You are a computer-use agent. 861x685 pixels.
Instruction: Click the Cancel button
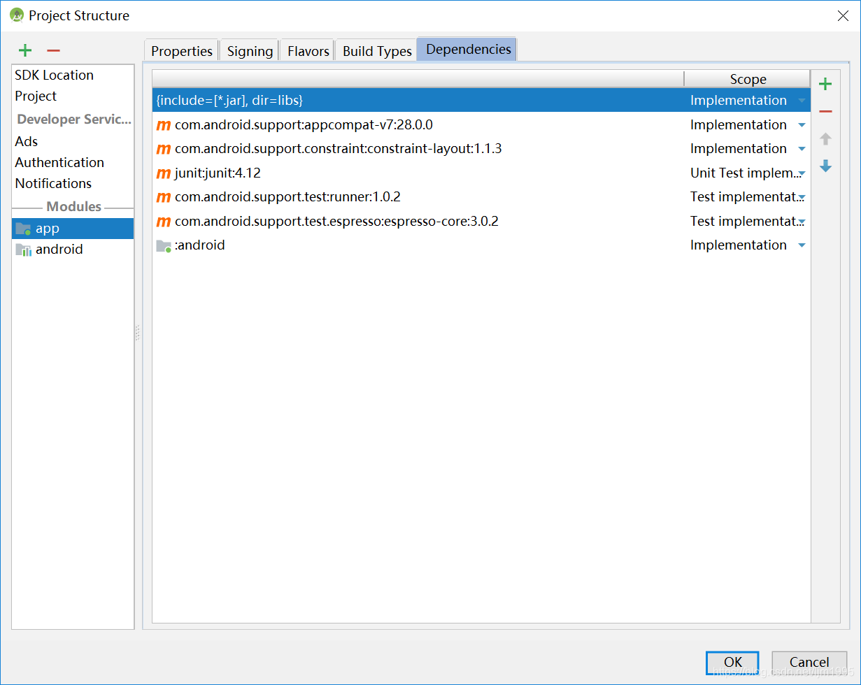tap(809, 662)
